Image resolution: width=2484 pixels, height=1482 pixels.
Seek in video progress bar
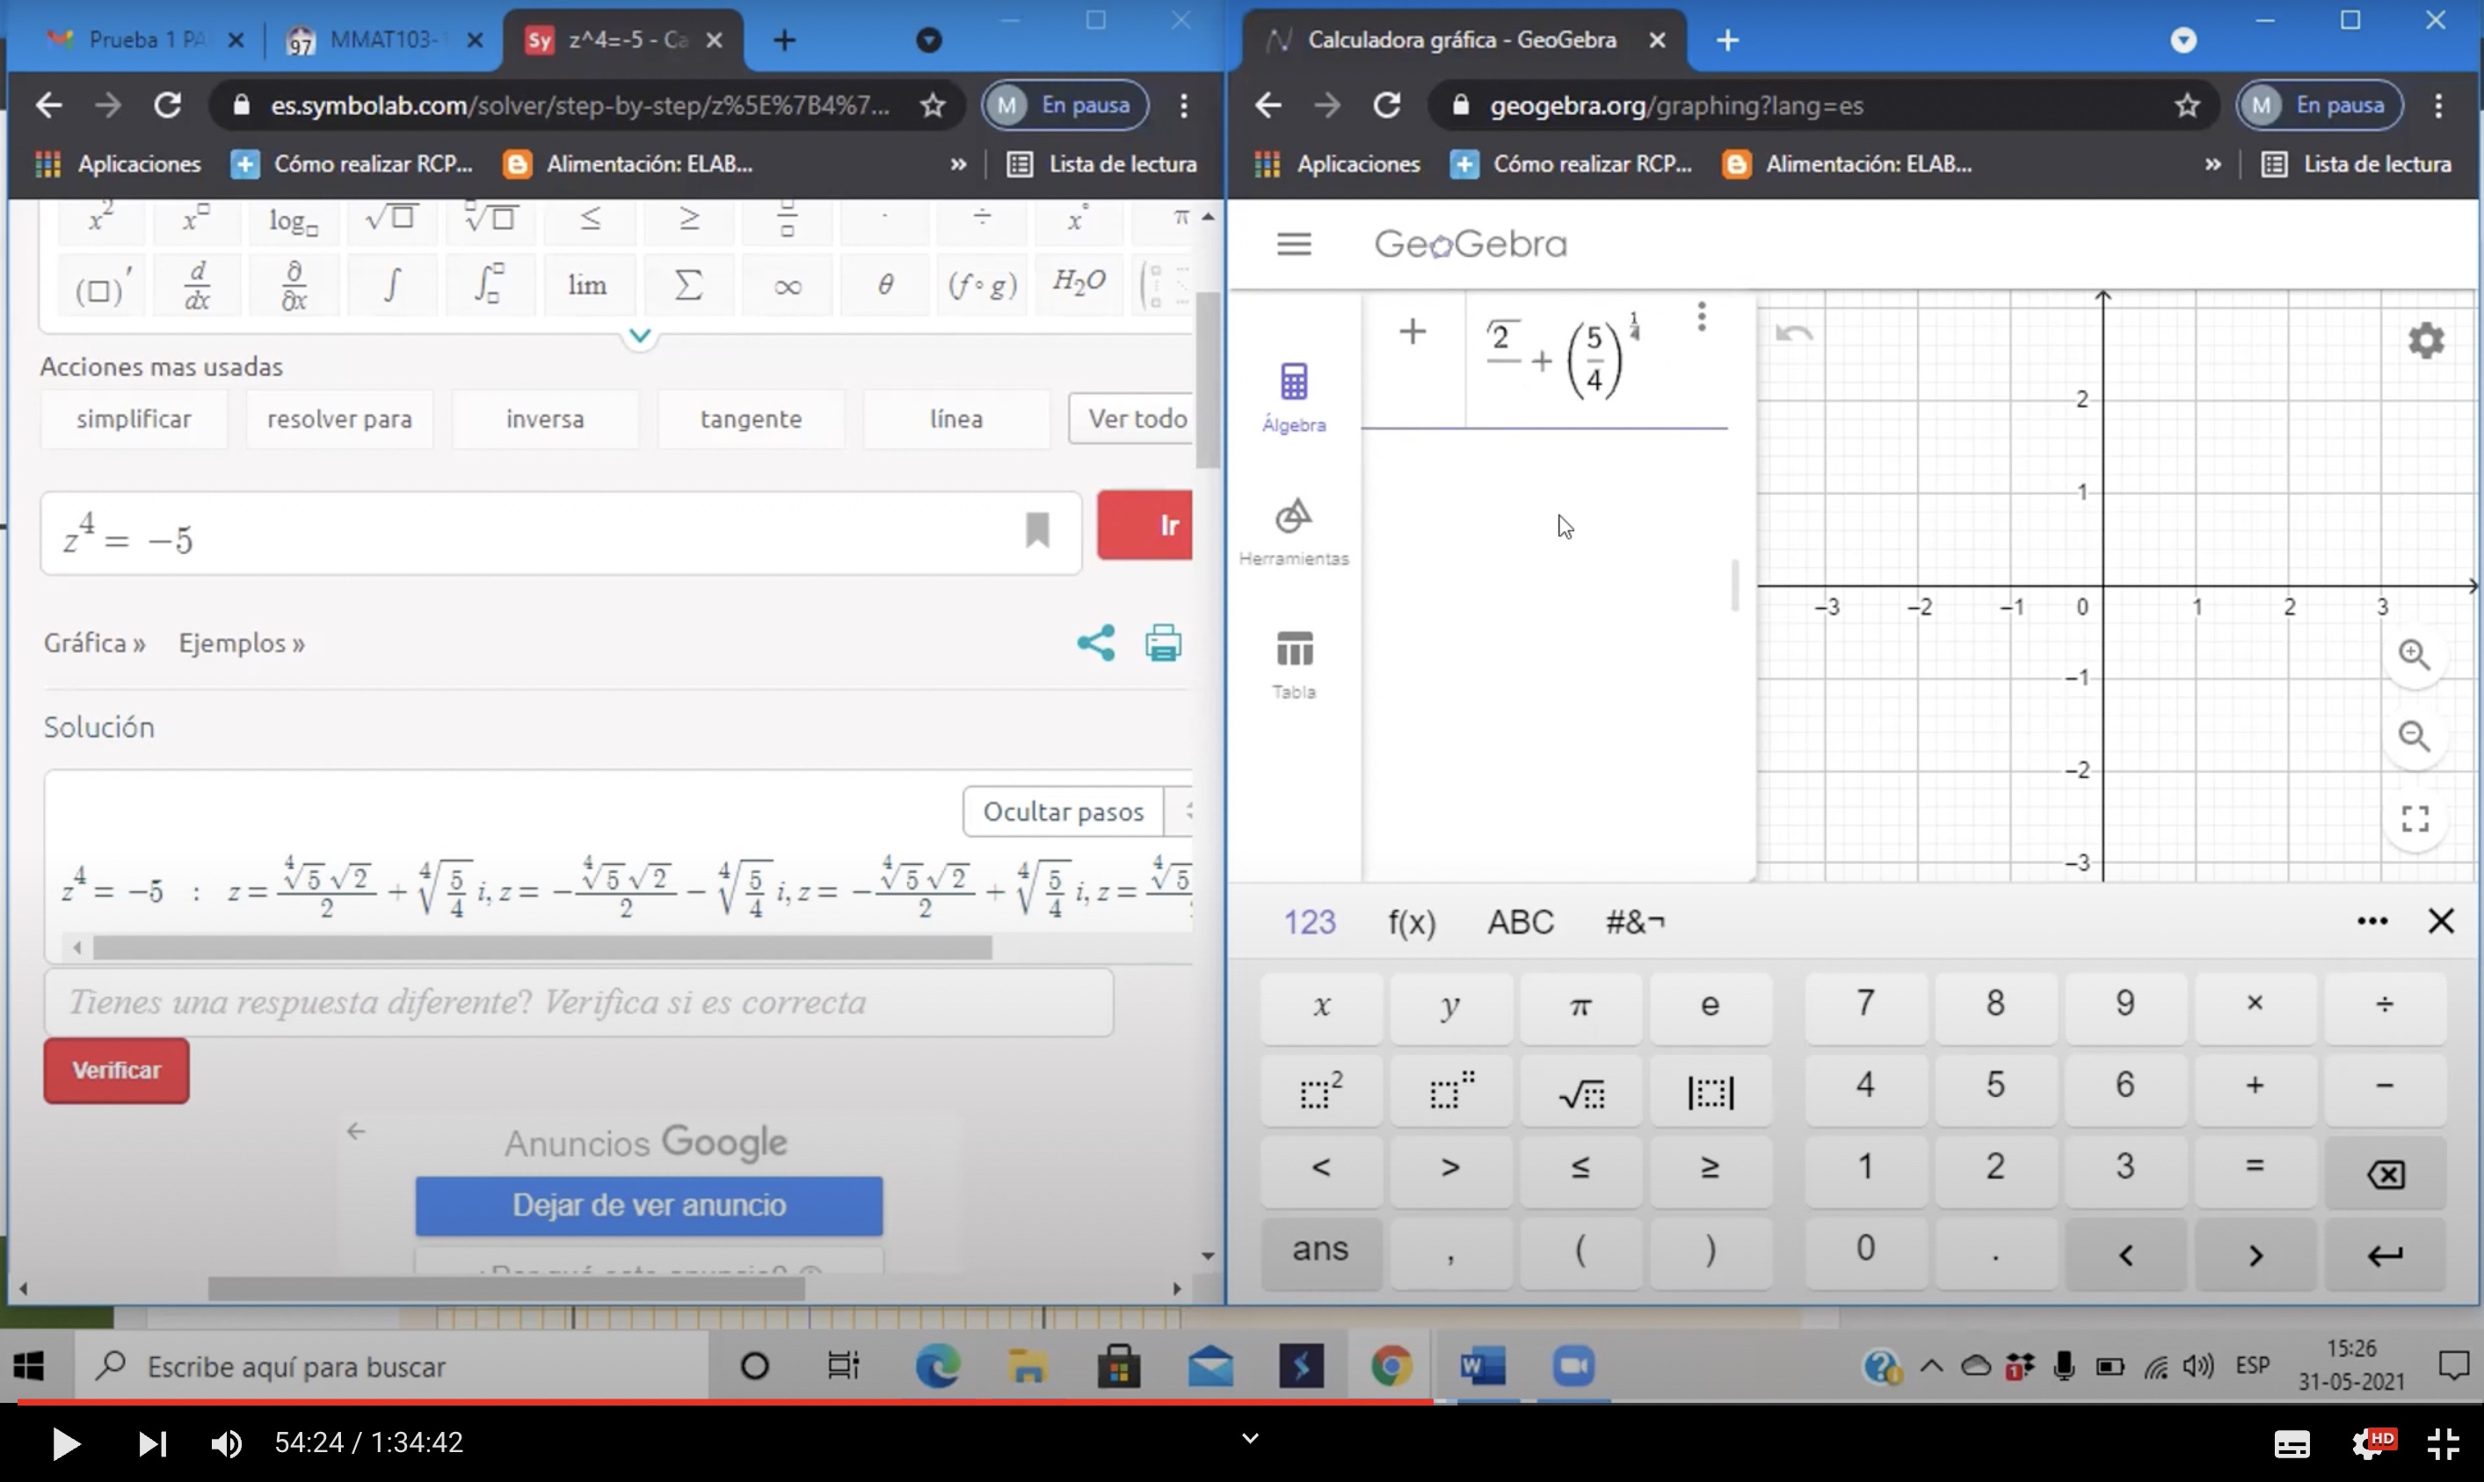pyautogui.click(x=1242, y=1401)
